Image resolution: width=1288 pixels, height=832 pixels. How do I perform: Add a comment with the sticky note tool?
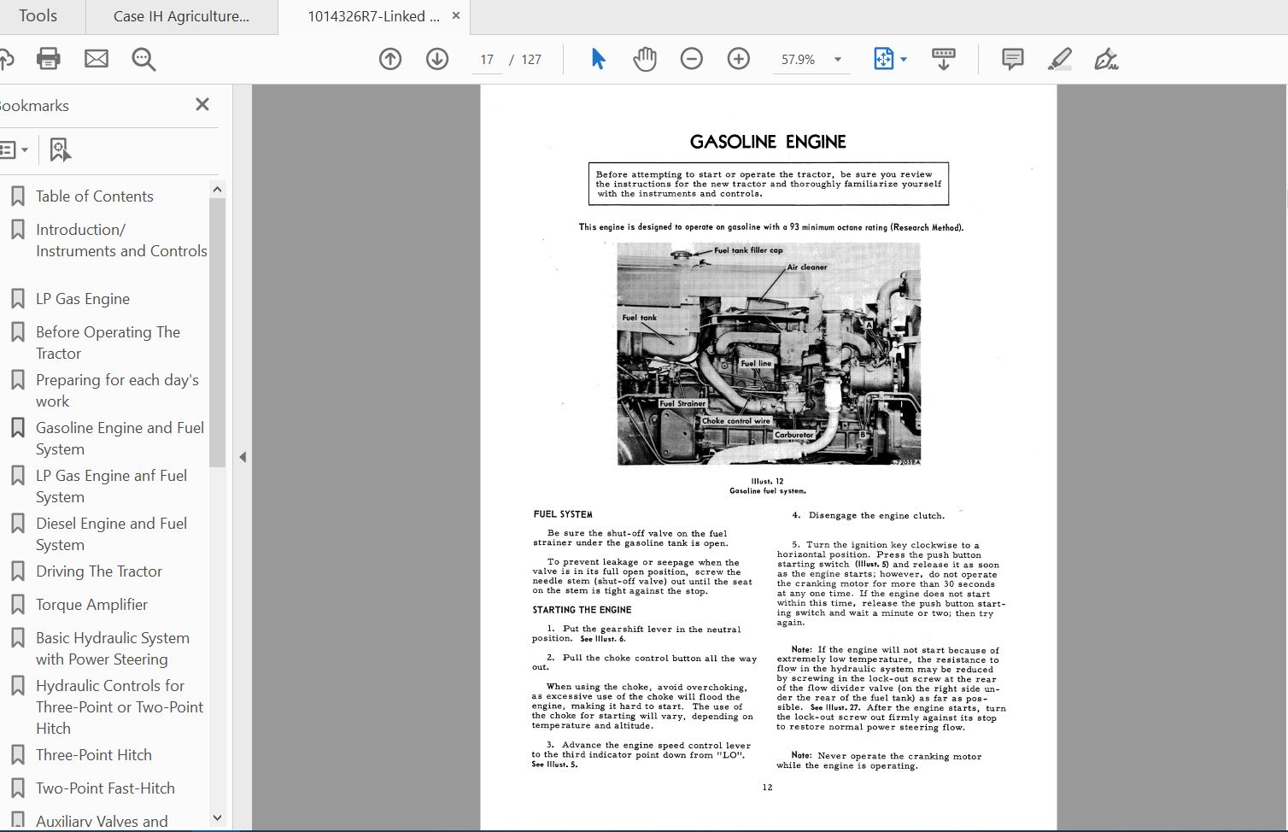tap(1013, 59)
